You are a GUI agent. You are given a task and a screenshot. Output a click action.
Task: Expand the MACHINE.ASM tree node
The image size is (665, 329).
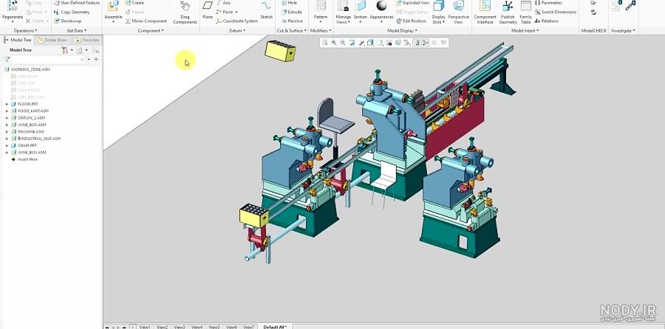tap(7, 132)
